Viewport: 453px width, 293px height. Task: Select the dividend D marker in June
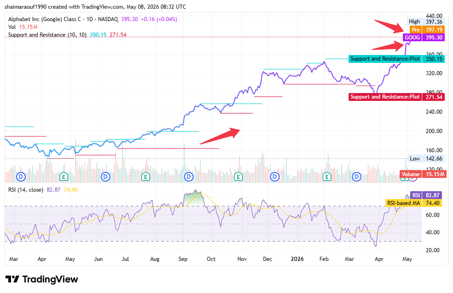tap(105, 177)
